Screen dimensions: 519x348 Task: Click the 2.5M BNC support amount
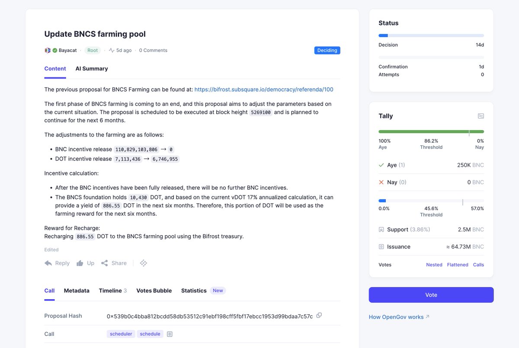coord(471,230)
